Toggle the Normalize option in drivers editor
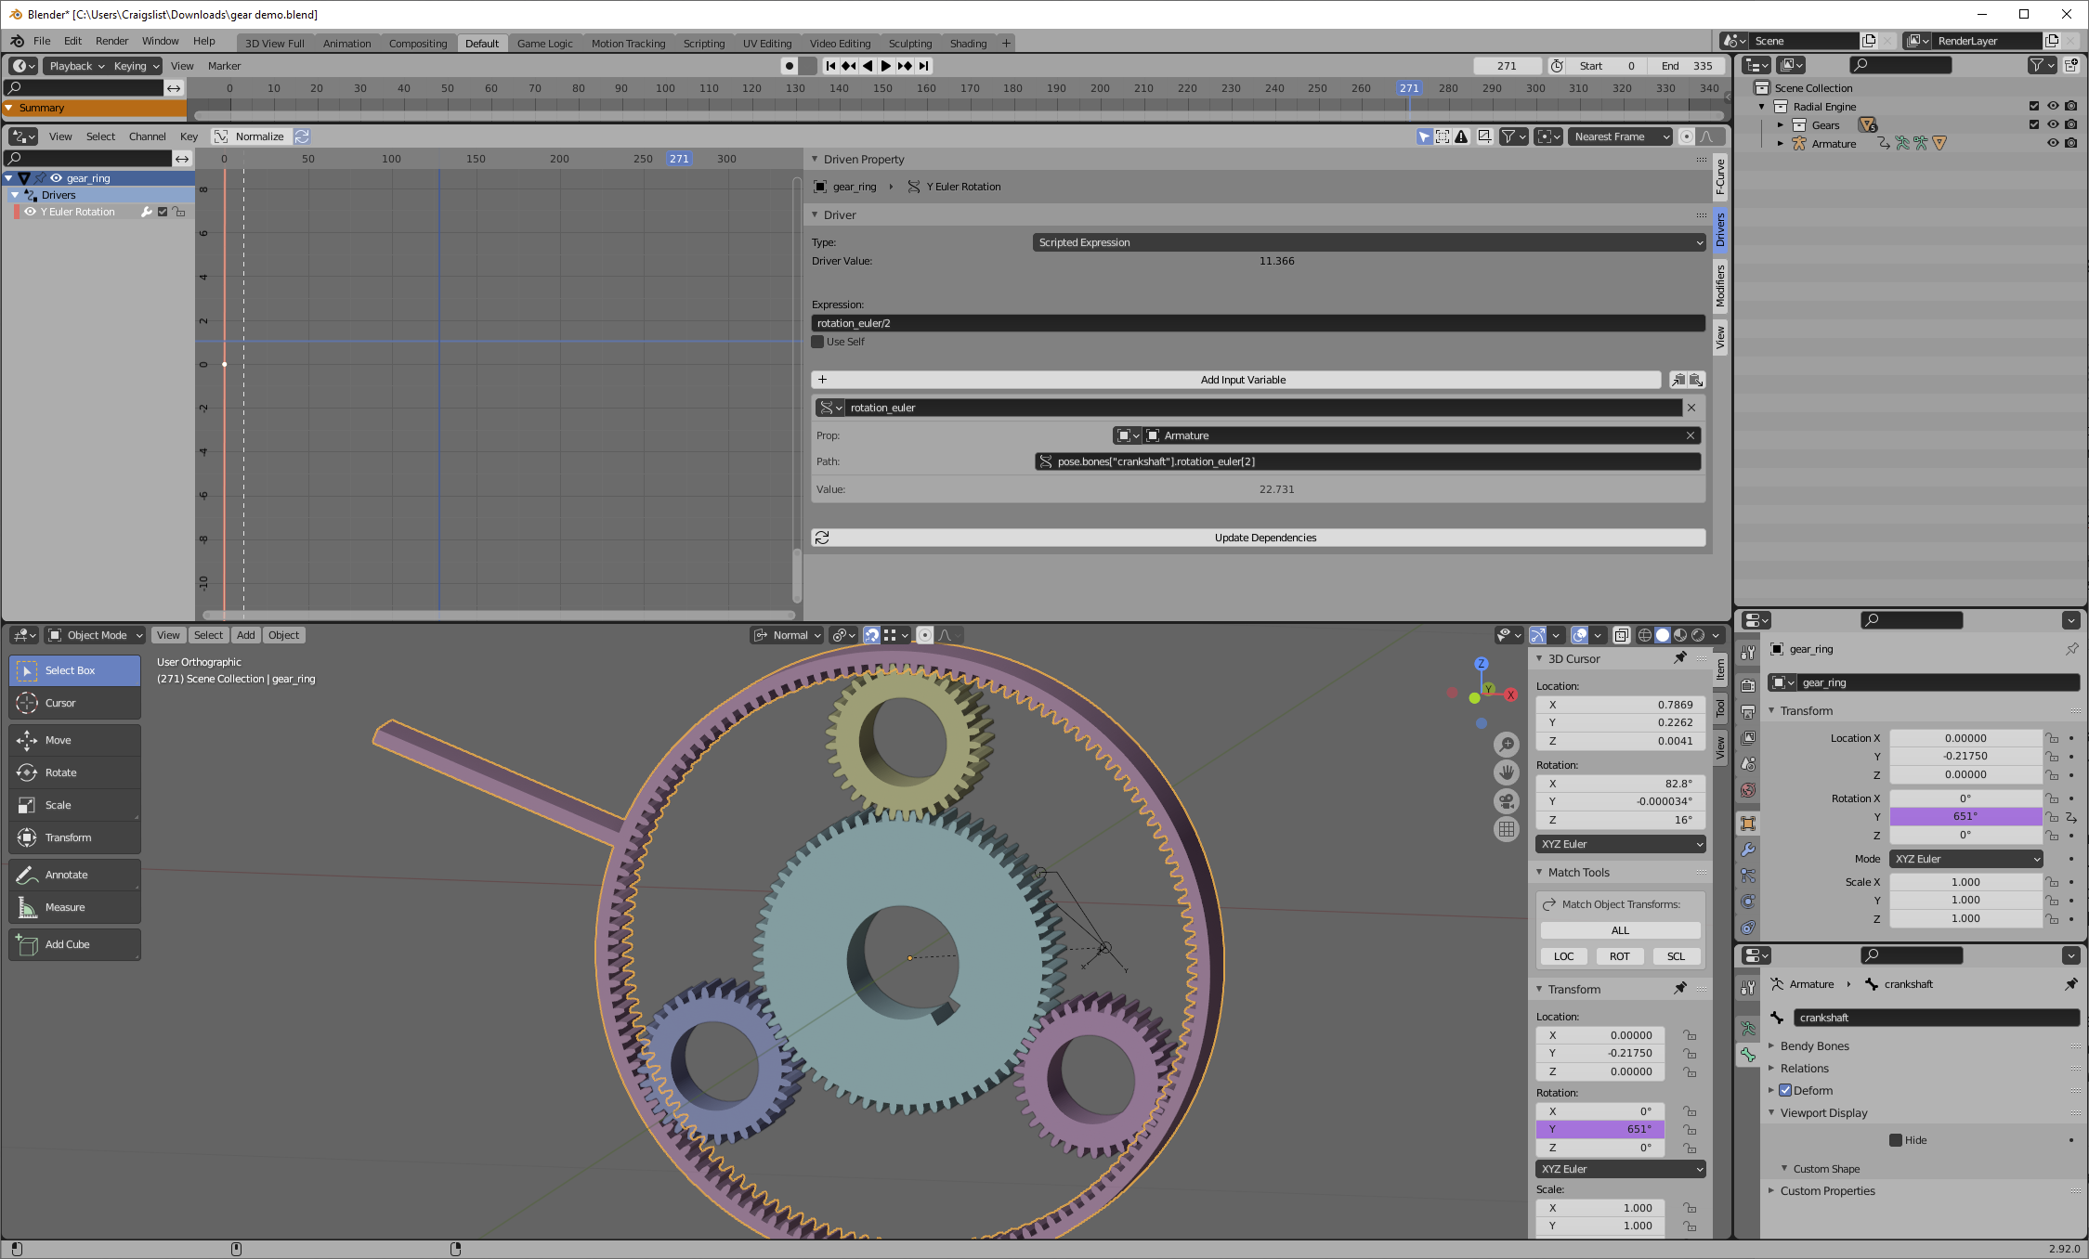Screen dimensions: 2089x1259 (250, 136)
